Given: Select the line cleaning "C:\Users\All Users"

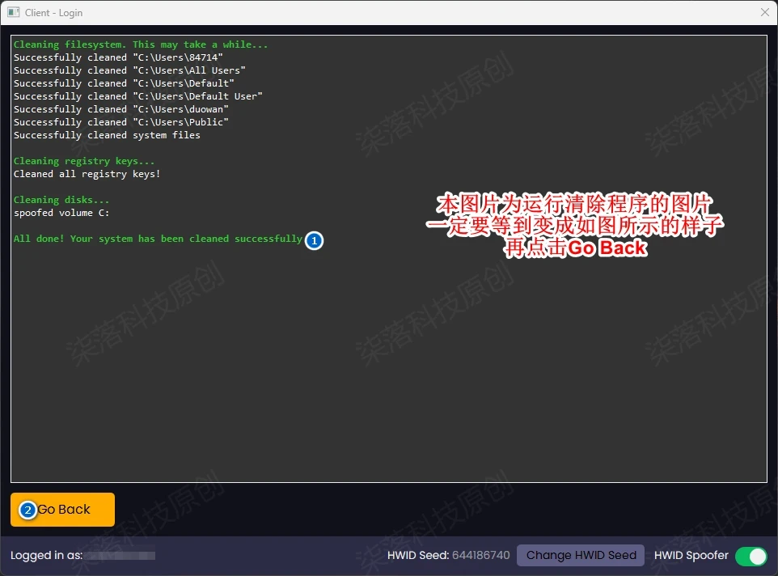Looking at the screenshot, I should point(129,70).
